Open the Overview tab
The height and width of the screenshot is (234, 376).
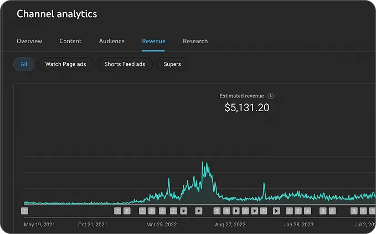[29, 41]
